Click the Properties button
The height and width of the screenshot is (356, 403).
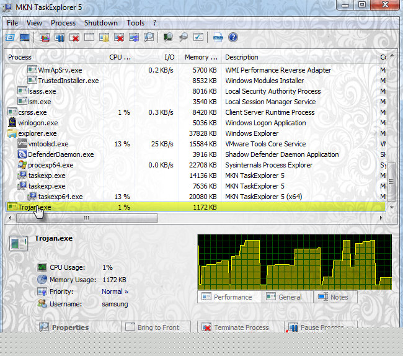coord(64,327)
